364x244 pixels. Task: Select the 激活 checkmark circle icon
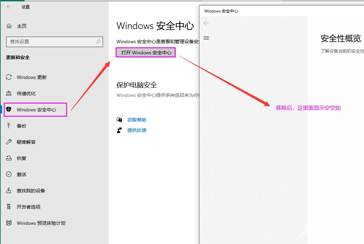click(9, 174)
